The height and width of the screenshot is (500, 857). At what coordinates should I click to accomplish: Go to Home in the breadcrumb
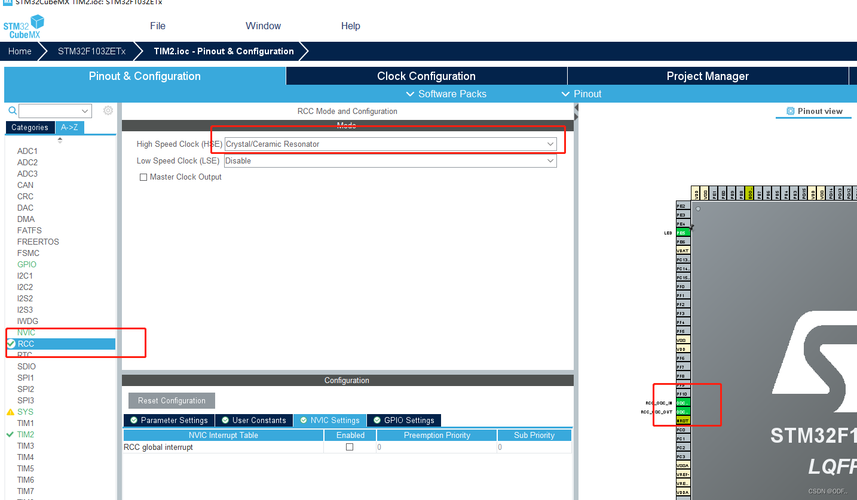pyautogui.click(x=20, y=51)
